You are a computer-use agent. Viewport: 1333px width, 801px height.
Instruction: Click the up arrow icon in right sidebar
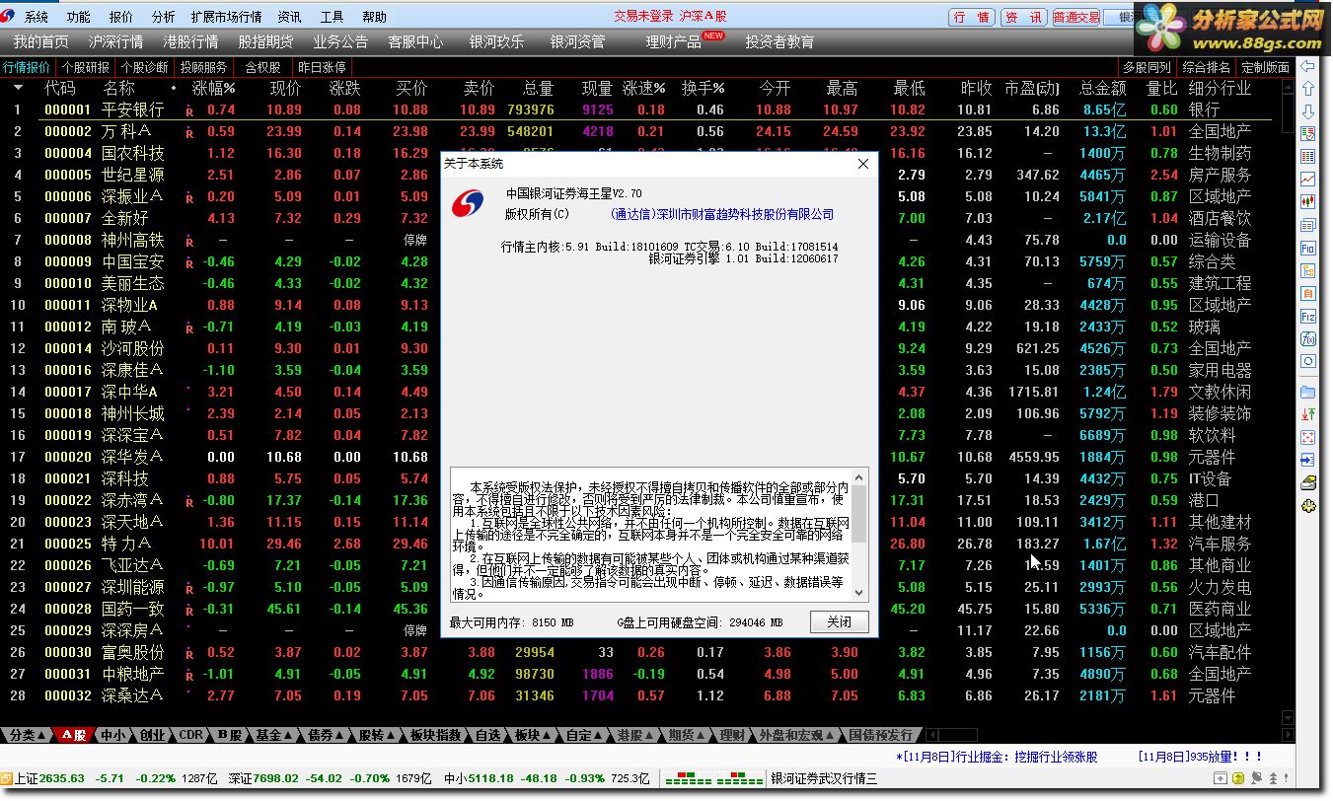(1308, 90)
